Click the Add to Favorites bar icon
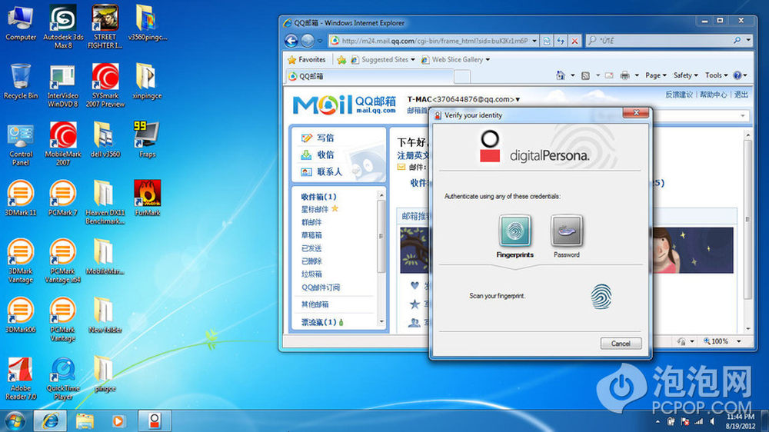The image size is (769, 432). (x=341, y=60)
